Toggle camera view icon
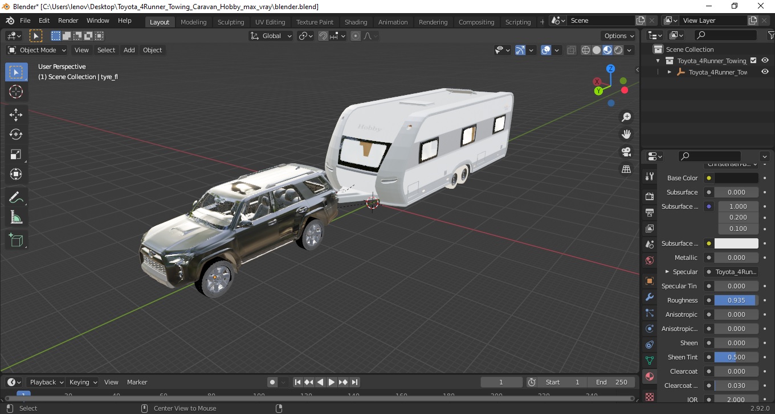 626,152
